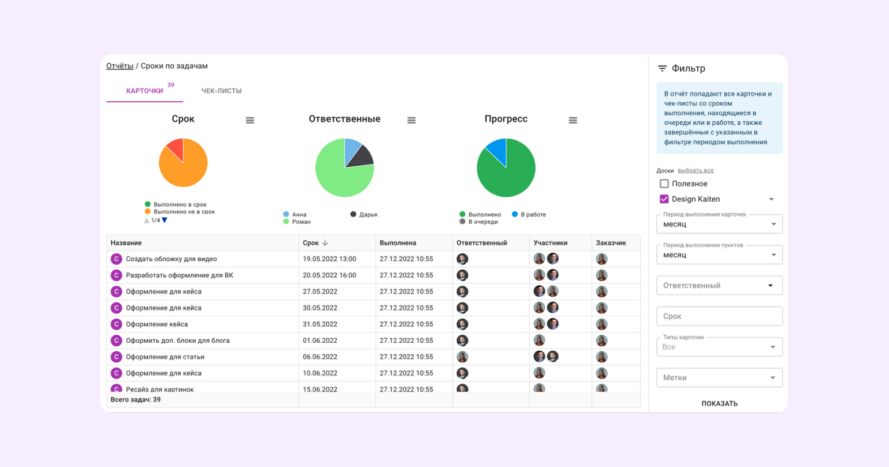Image resolution: width=889 pixels, height=467 pixels.
Task: Open the Оформление для статьи card
Action: click(x=165, y=357)
